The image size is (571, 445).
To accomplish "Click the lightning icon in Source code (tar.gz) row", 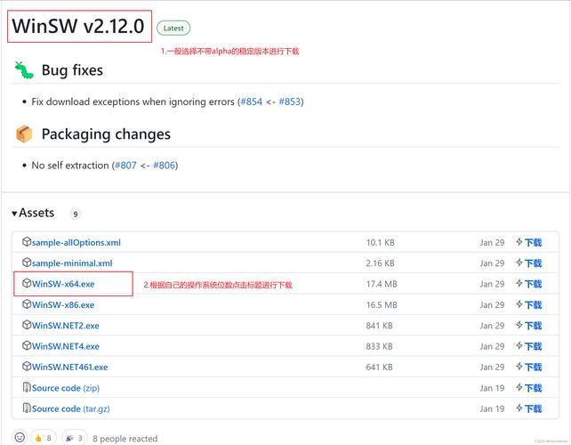I will 519,409.
